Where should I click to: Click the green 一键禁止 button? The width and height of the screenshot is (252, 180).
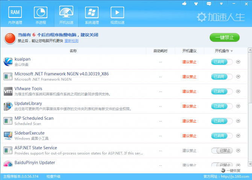point(224,37)
